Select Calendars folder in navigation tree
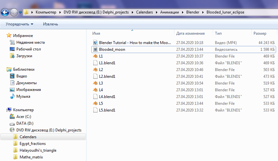This screenshot has width=278, height=161. (43, 137)
